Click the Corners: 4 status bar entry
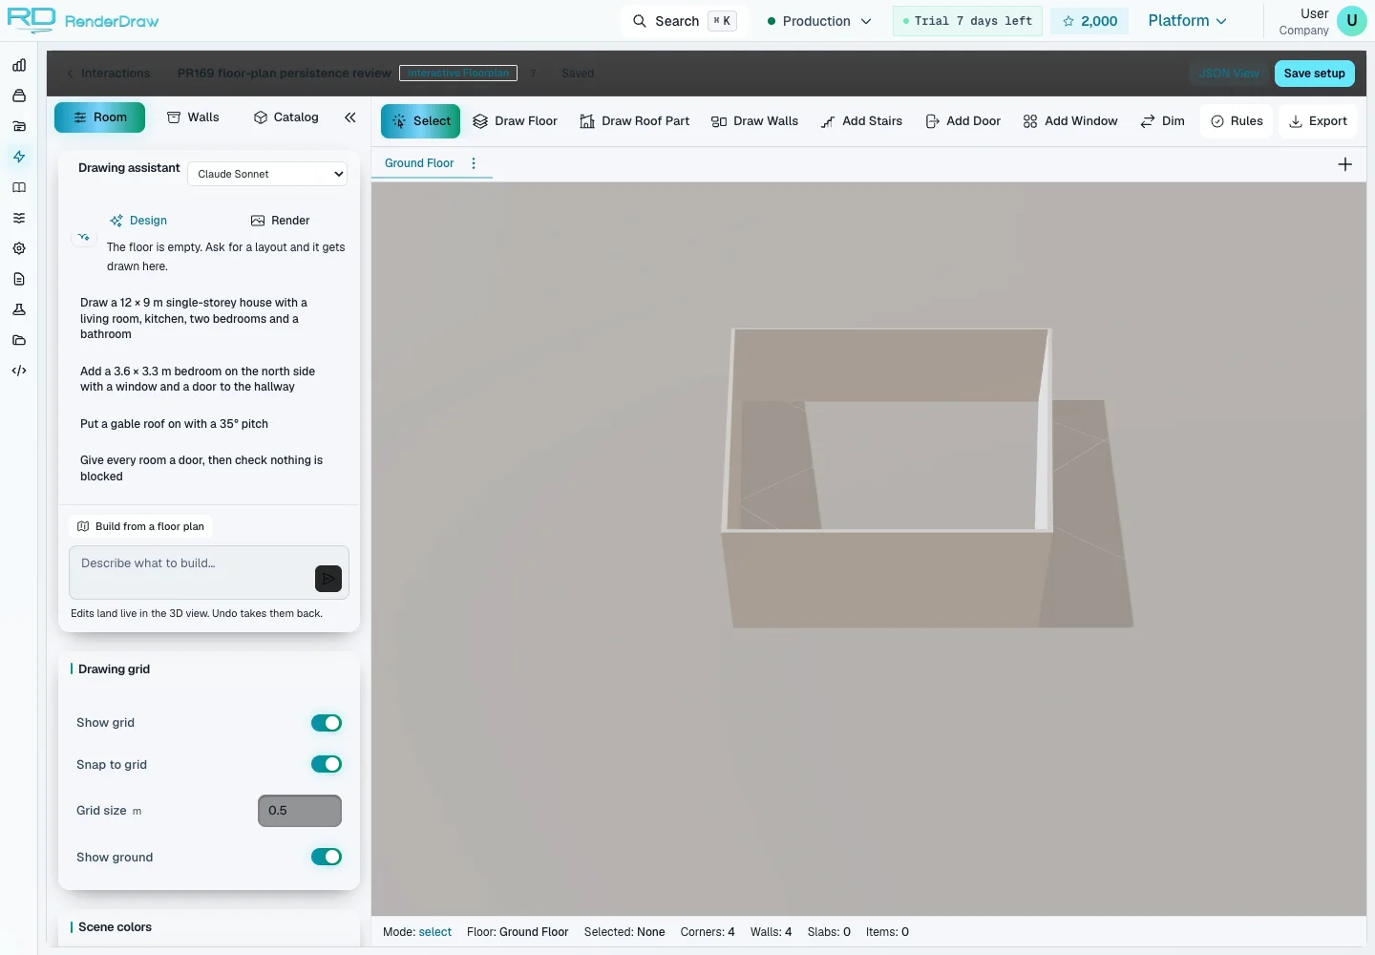Viewport: 1375px width, 955px height. point(708,932)
